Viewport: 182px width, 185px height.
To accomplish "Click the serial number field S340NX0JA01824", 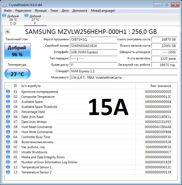I will tap(93, 46).
